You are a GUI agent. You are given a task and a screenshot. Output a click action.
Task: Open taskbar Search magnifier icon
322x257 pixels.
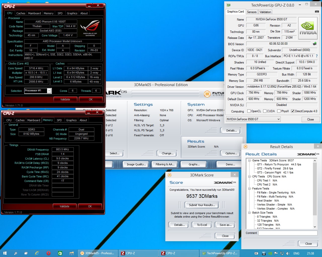[x=15, y=253]
